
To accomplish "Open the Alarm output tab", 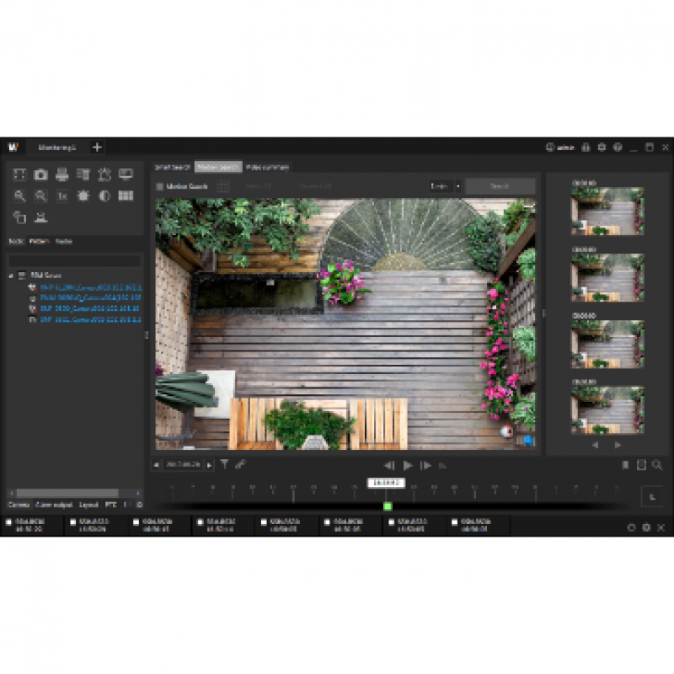I will click(x=54, y=505).
